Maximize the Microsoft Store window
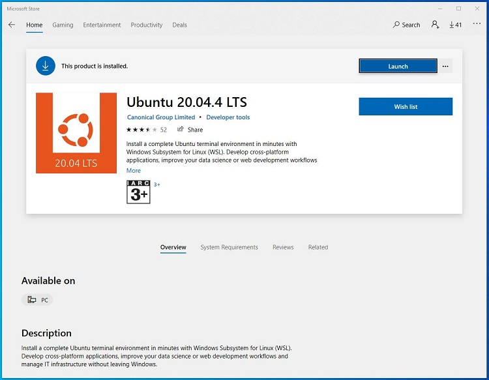Image resolution: width=489 pixels, height=380 pixels. coord(458,8)
